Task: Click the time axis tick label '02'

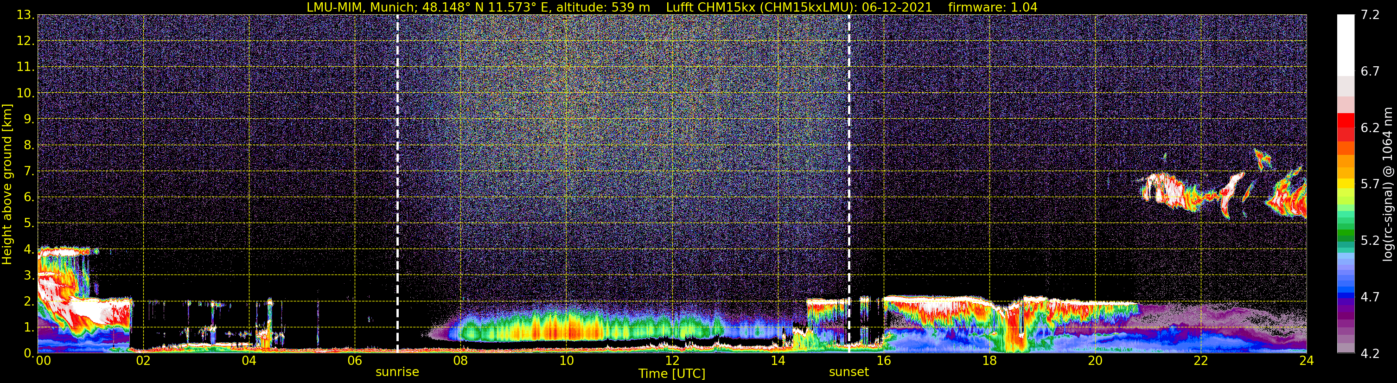Action: pos(143,361)
